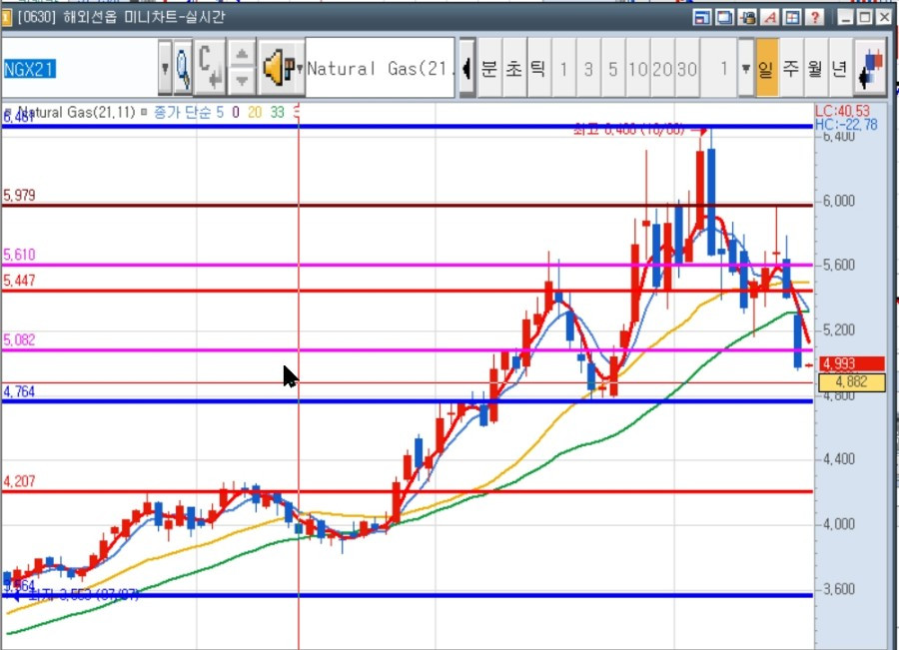The image size is (899, 650).
Task: Click the NGX21 symbol code input field
Action: point(80,68)
